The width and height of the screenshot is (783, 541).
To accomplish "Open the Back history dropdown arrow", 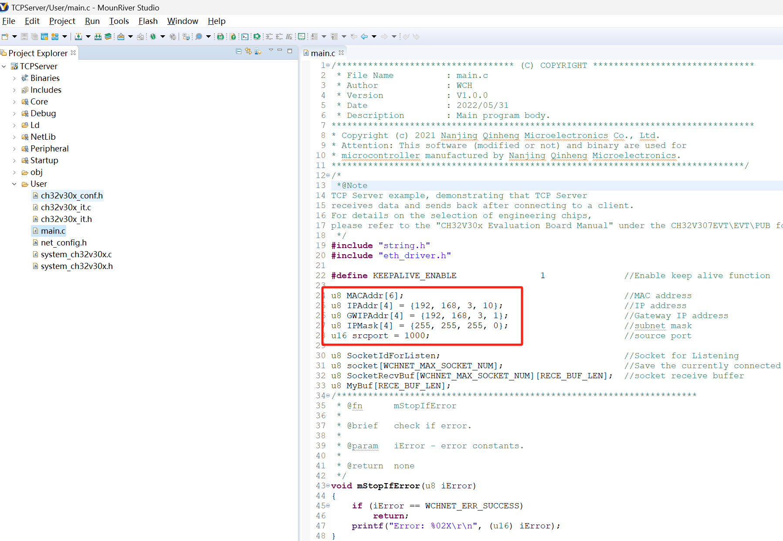I will [374, 37].
